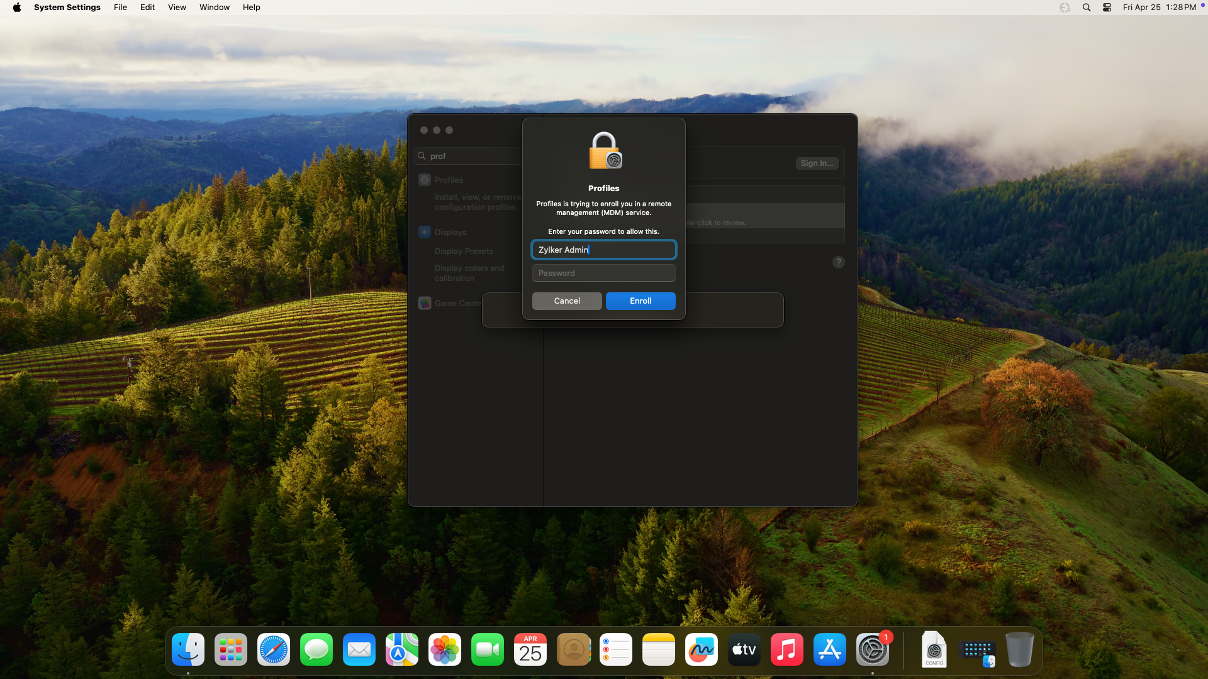Viewport: 1208px width, 679px height.
Task: Click System Settings icon in dock
Action: 872,649
